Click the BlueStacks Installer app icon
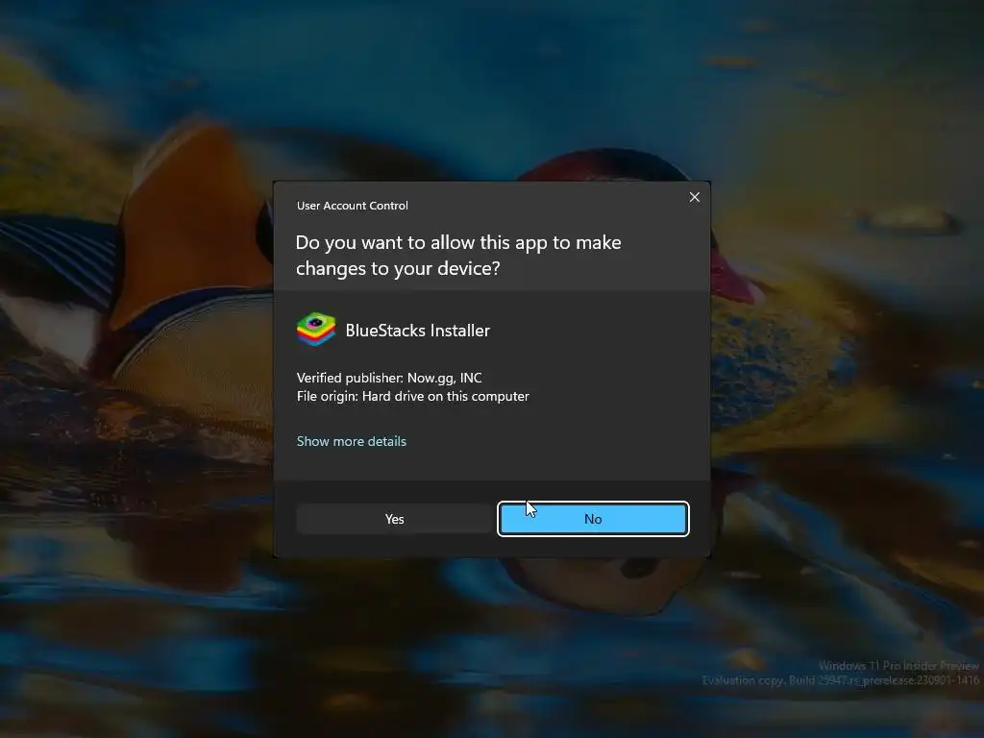The width and height of the screenshot is (984, 738). point(315,330)
